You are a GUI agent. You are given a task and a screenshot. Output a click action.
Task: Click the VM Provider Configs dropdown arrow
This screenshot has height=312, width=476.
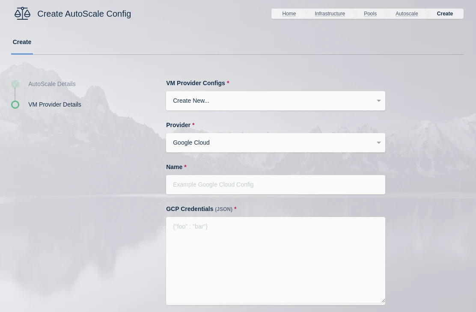point(378,101)
